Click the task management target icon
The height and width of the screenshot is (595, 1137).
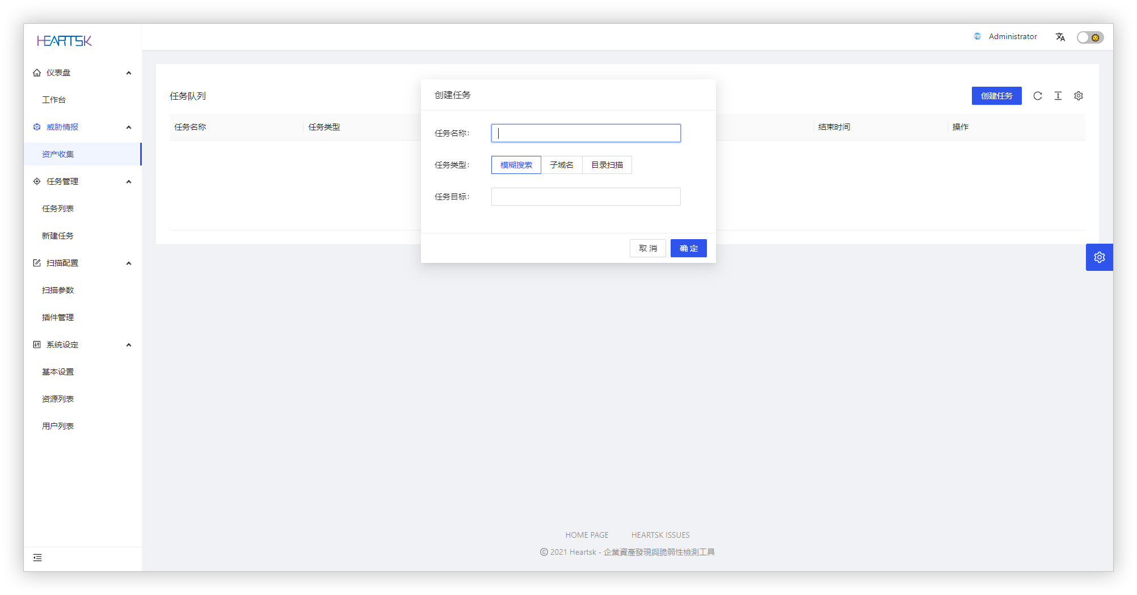[x=37, y=181]
